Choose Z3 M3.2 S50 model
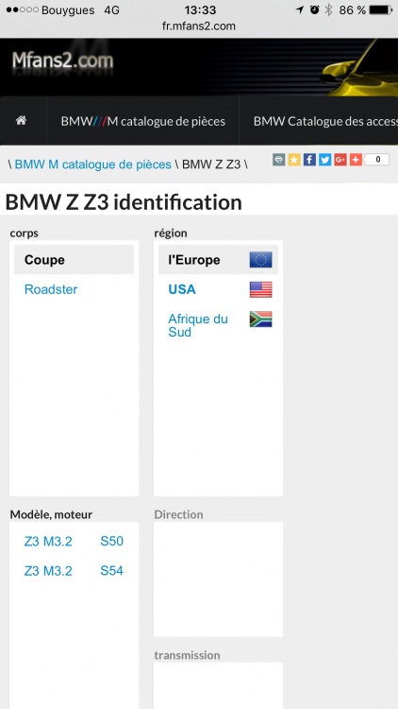Viewport: 398px width, 709px height. tap(74, 542)
